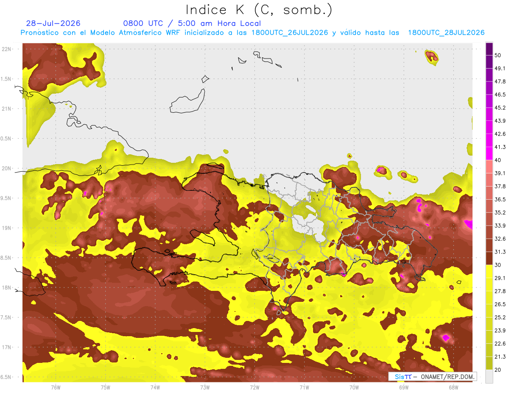509x393 pixels.
Task: Click the colorbar value '43.9'
Action: point(500,121)
